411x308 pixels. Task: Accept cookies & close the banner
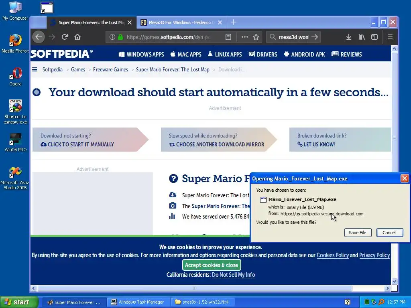click(212, 265)
